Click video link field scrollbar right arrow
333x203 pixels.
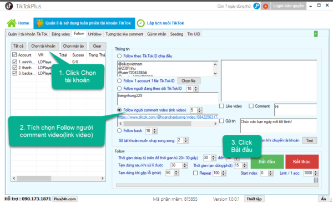[215, 124]
